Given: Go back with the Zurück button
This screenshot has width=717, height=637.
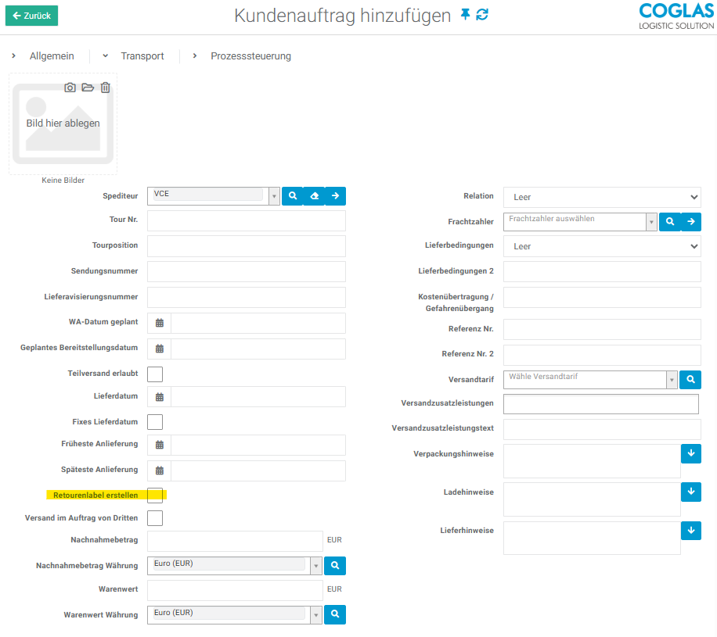Looking at the screenshot, I should pos(31,15).
